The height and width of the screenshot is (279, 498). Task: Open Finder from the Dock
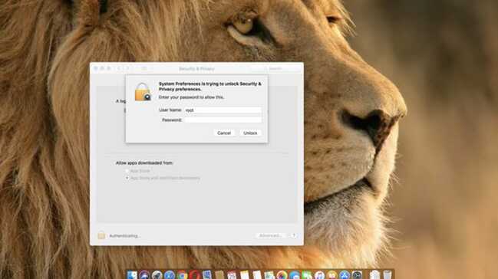[x=132, y=274]
